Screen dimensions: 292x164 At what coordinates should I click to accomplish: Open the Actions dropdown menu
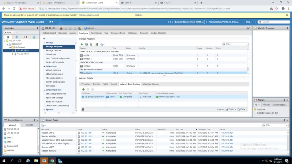point(90,28)
